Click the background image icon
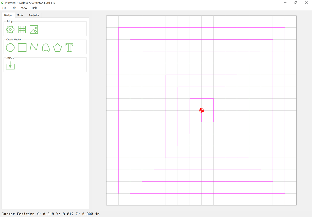Viewport: 312px width, 217px height. 34,29
